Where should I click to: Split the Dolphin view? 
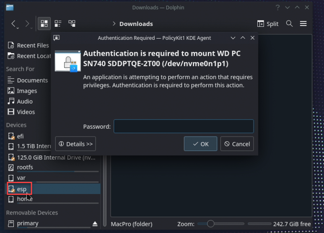[268, 24]
